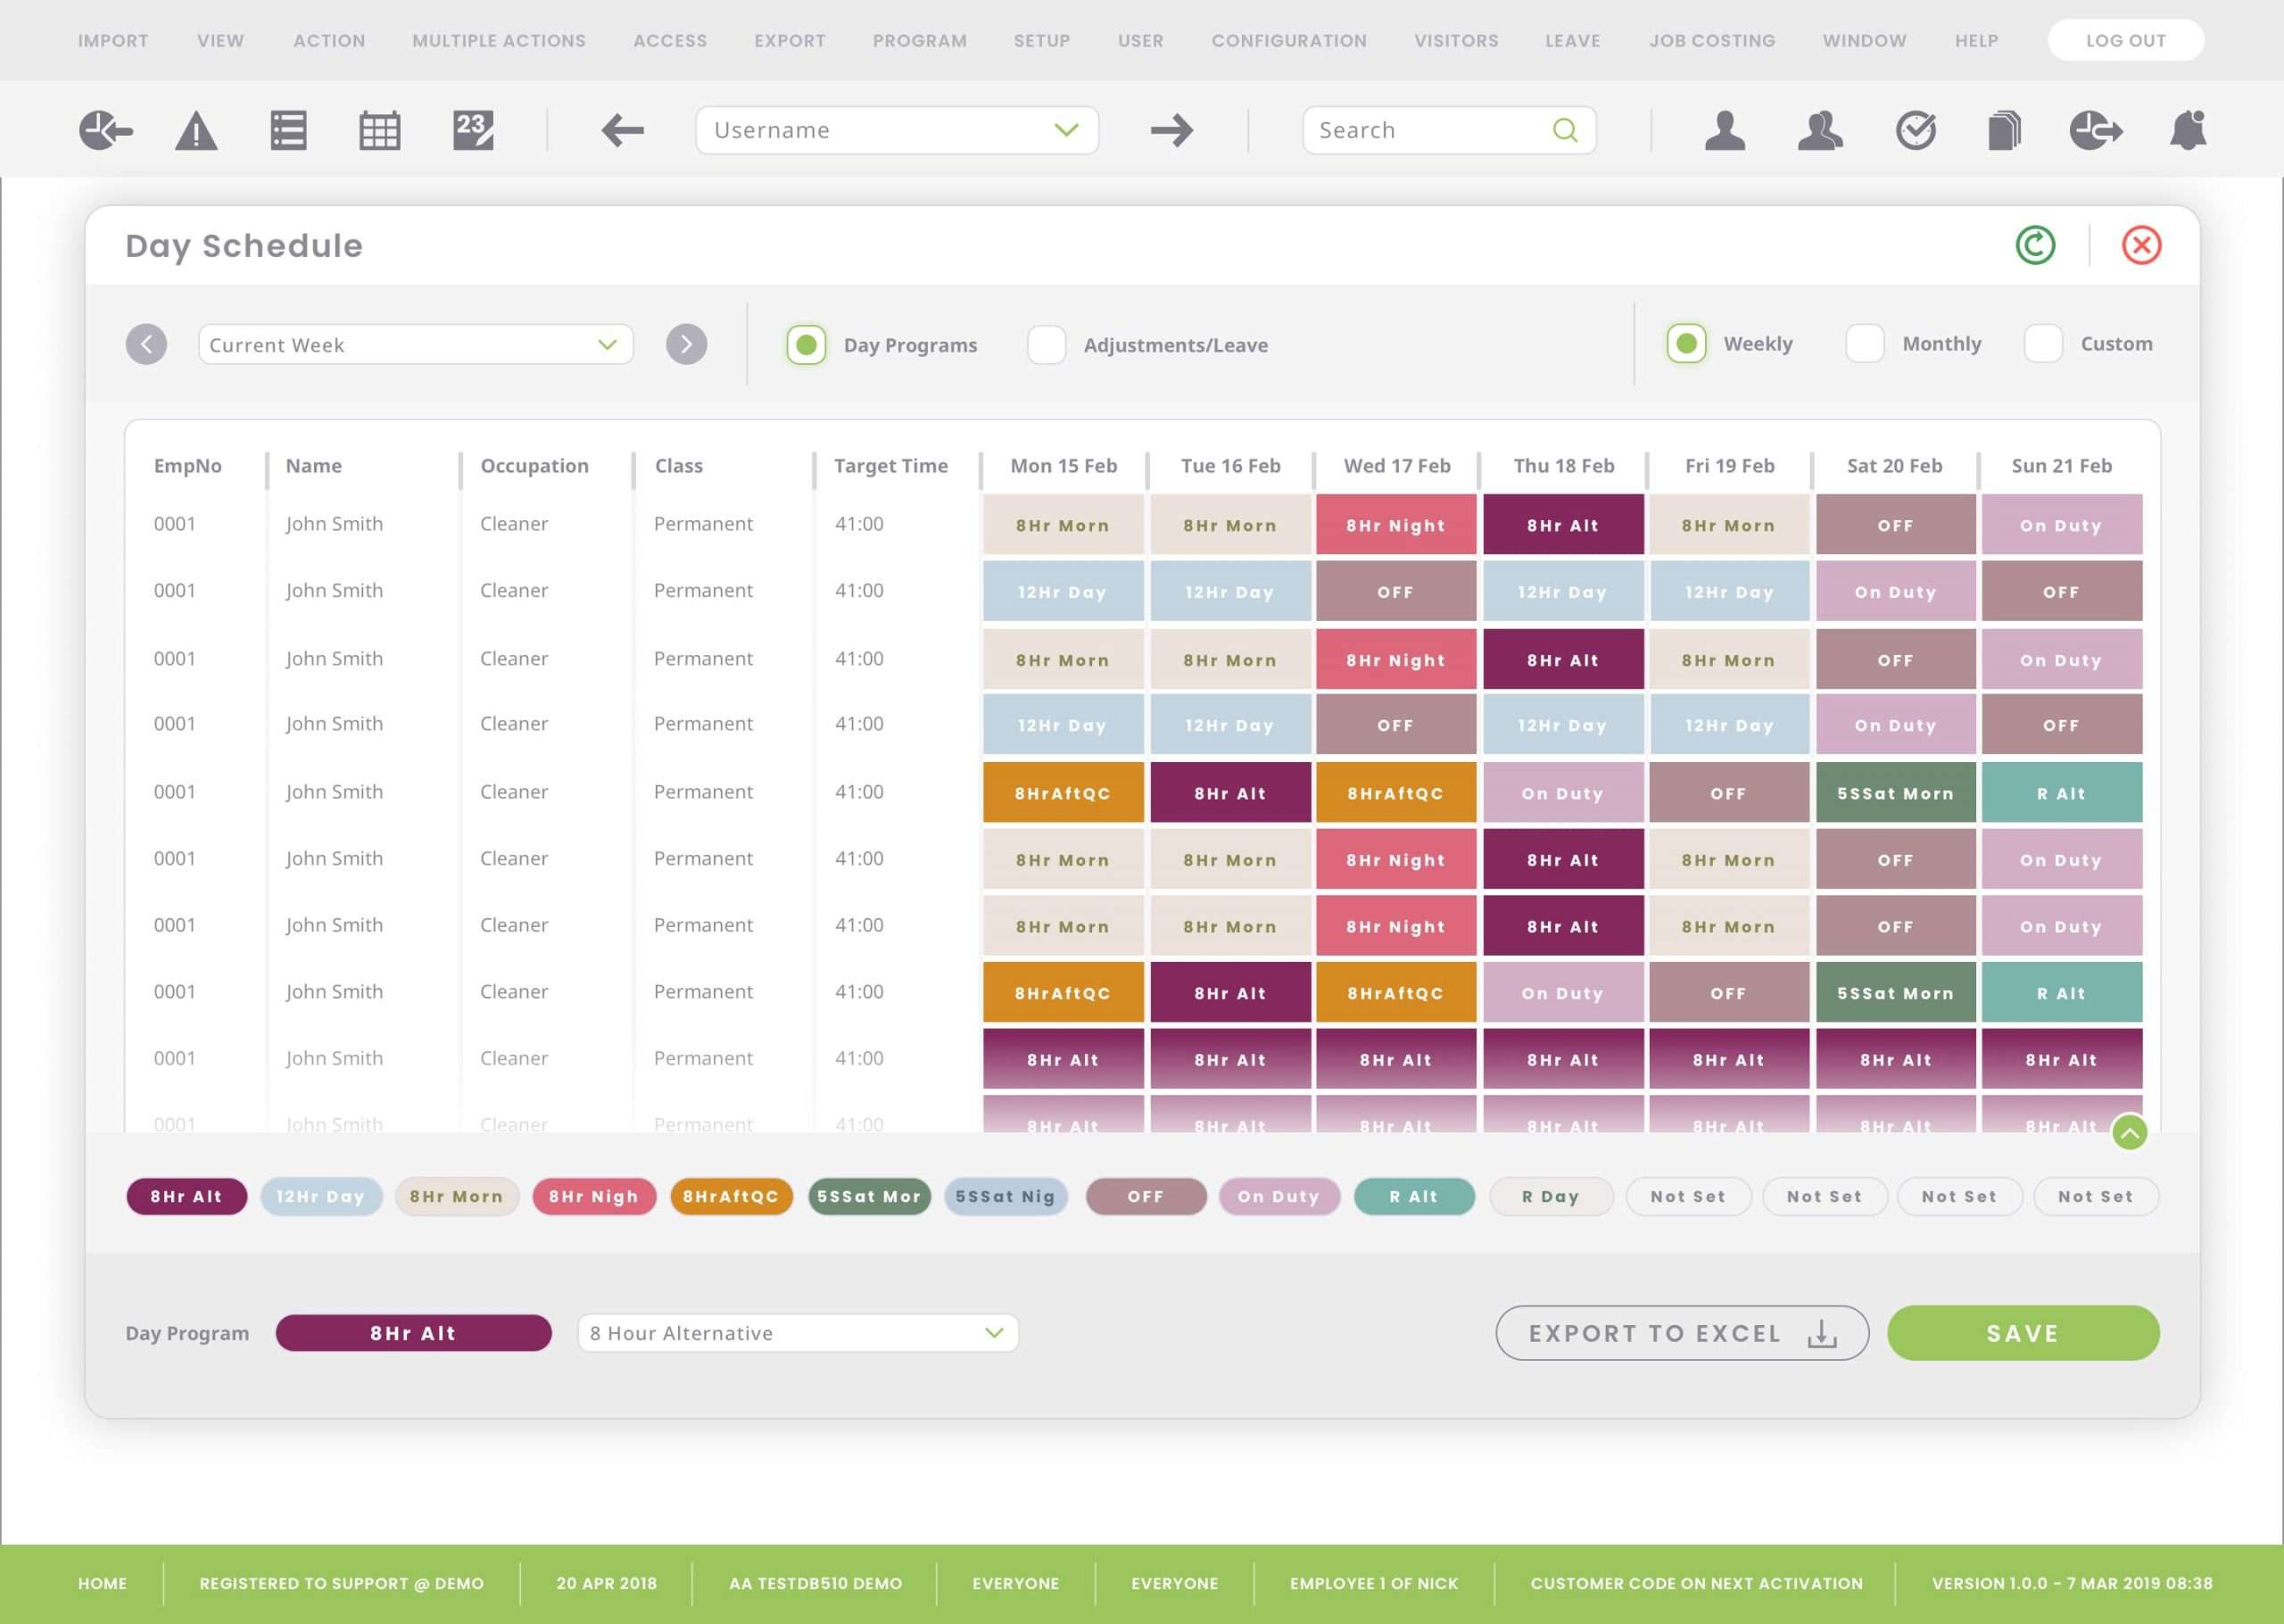Viewport: 2284px width, 1624px height.
Task: Open the date 23 edit calendar icon
Action: pos(473,130)
